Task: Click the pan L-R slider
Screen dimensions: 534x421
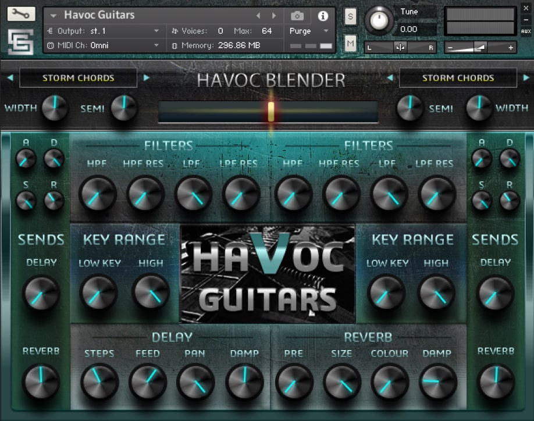Action: click(400, 47)
